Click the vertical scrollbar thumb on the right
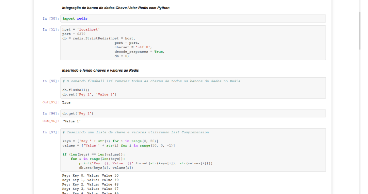Viewport: 368px width, 194px height. pos(360,30)
